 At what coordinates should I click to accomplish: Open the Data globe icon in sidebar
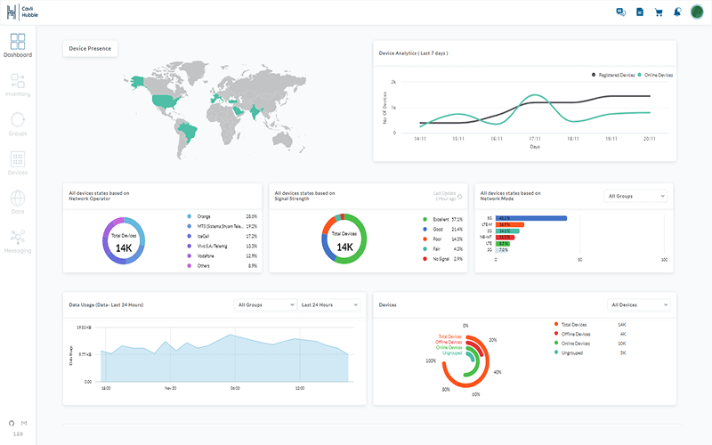18,202
